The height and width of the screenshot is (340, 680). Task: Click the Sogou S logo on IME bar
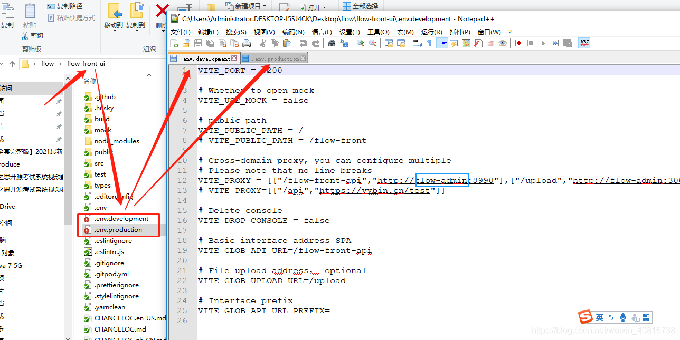coord(585,317)
